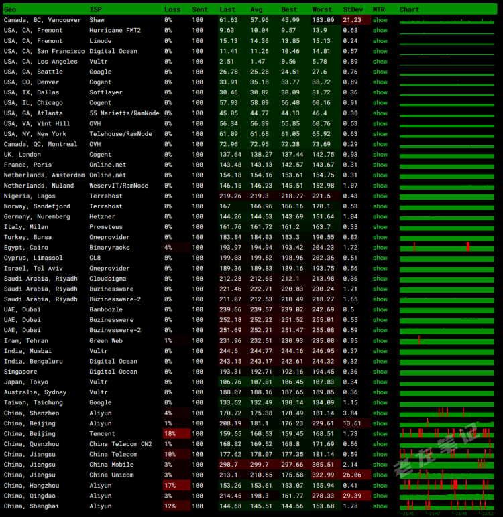Image resolution: width=503 pixels, height=517 pixels.
Task: Open the latency chart for Iran, Tehran
Action: pos(447,340)
